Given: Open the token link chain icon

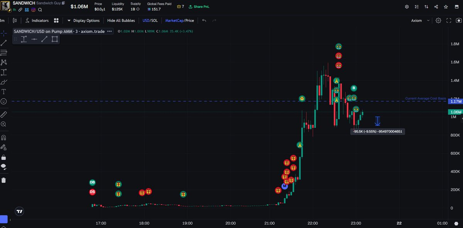Looking at the screenshot, I should [x=21, y=10].
